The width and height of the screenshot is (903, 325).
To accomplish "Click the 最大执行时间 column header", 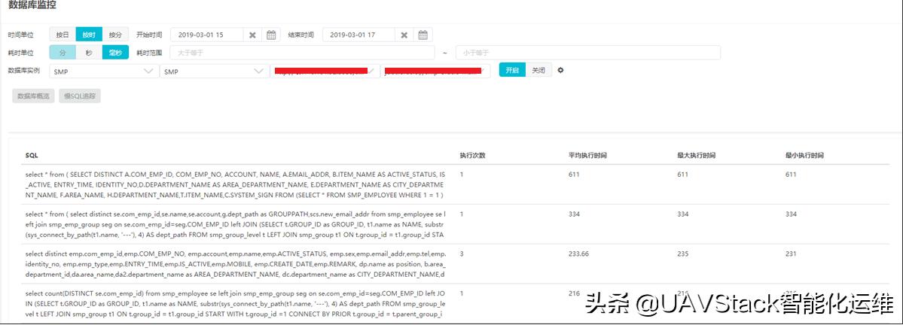I will coord(696,156).
